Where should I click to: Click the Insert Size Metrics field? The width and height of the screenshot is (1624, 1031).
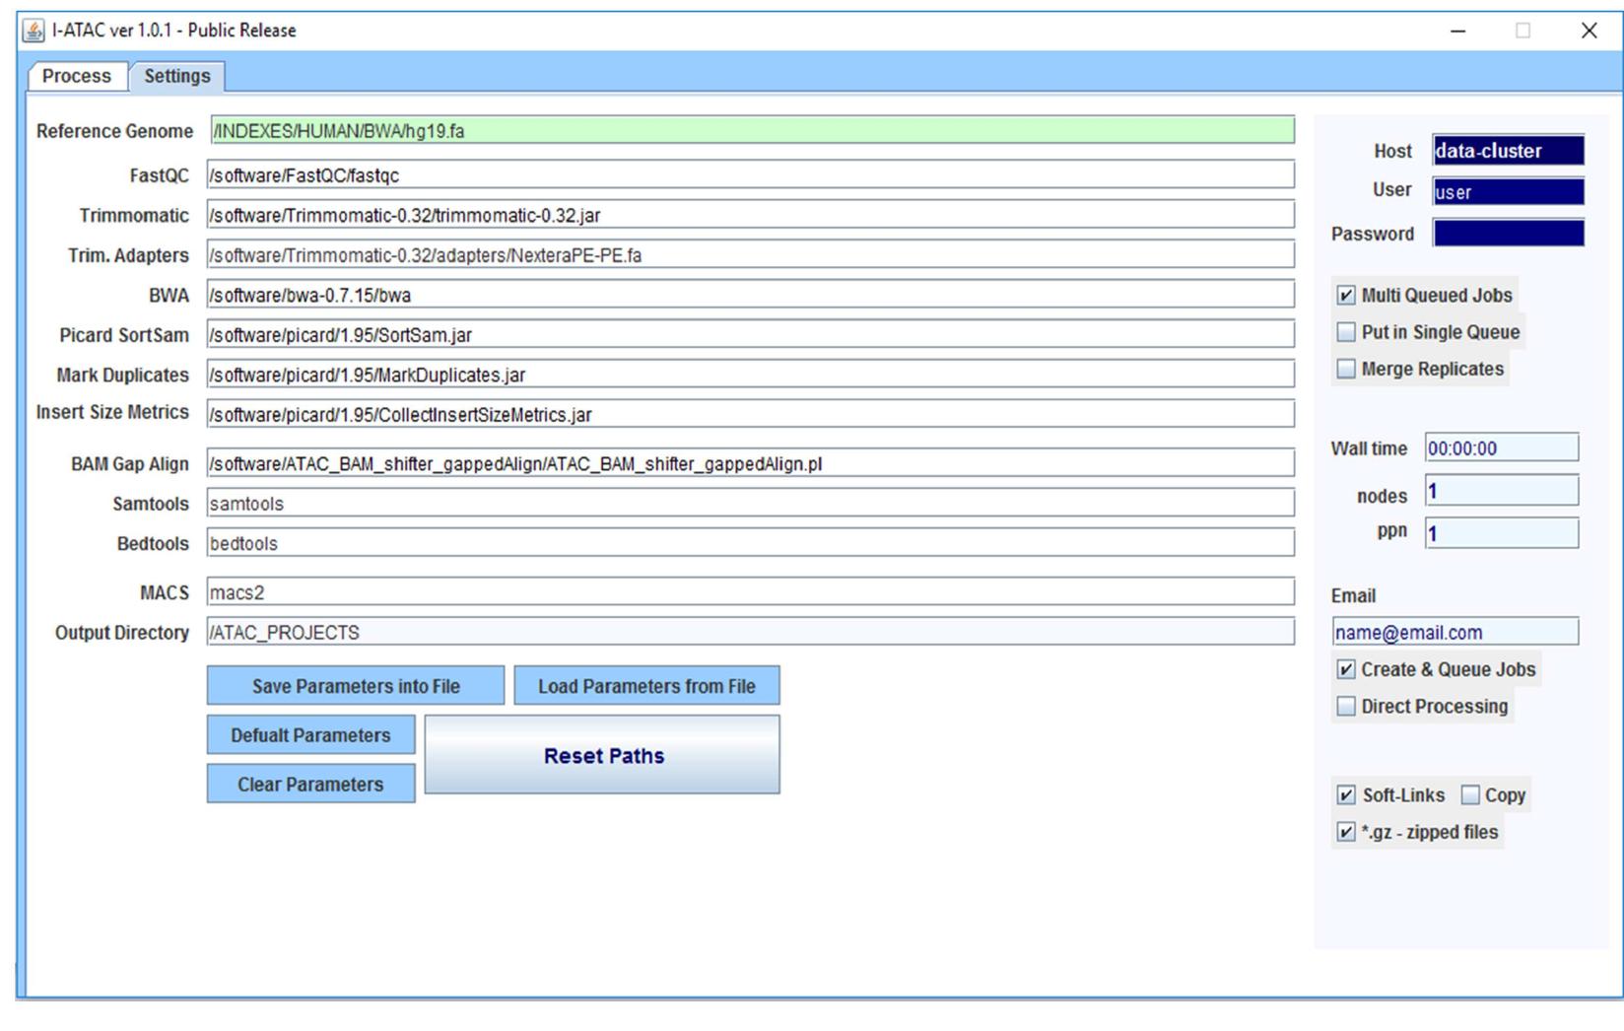750,414
